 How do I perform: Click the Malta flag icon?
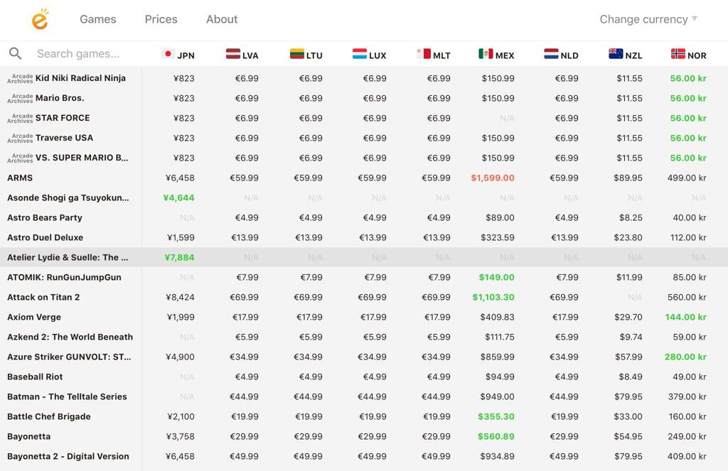[x=424, y=53]
